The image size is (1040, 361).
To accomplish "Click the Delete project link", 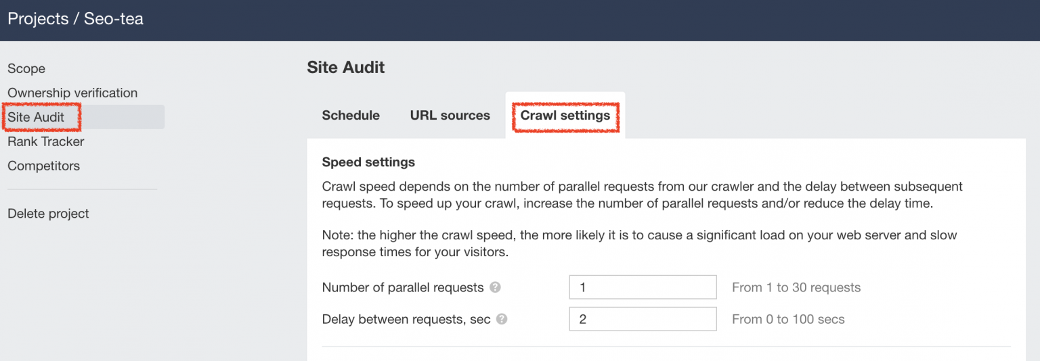I will (x=48, y=214).
